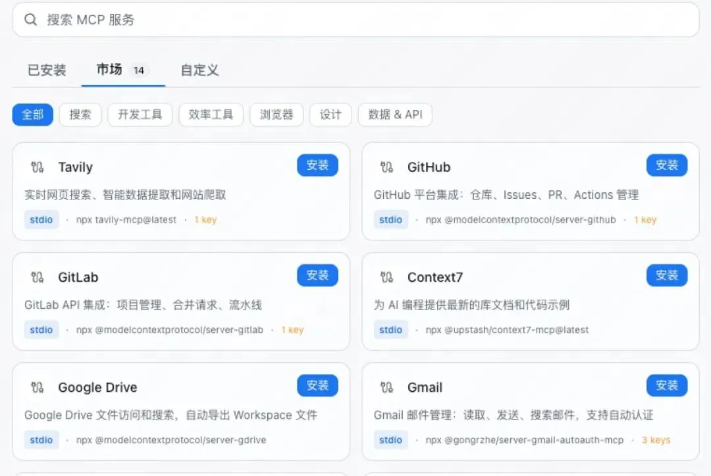Filter by 效率工具 category
The image size is (711, 476).
pyautogui.click(x=211, y=115)
